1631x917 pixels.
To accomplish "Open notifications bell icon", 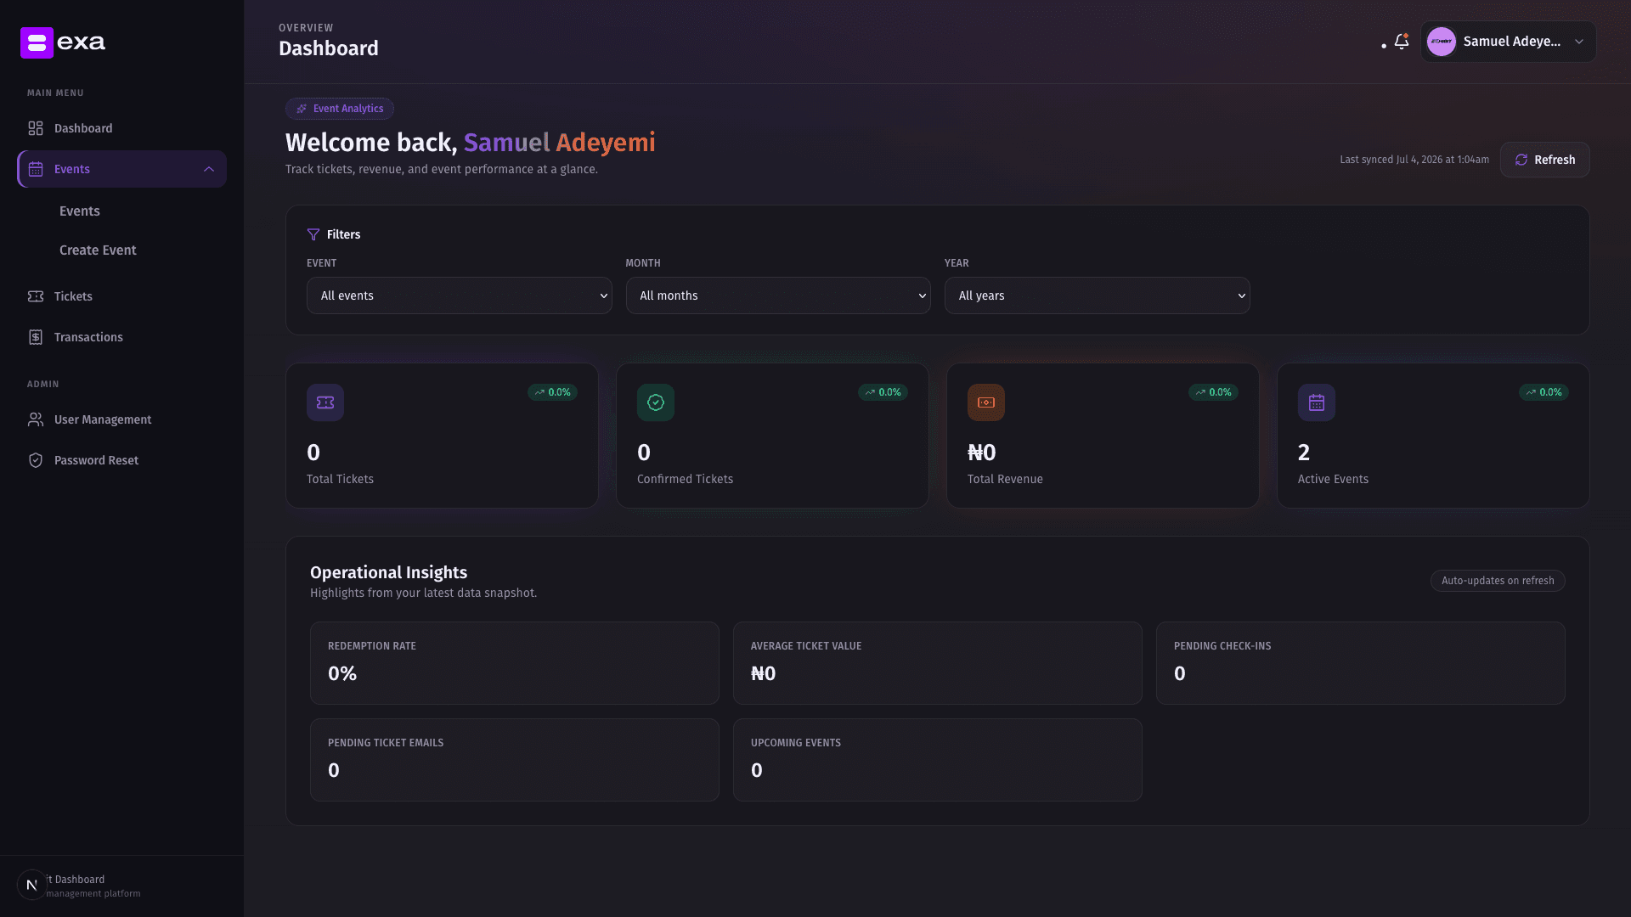I will tap(1402, 42).
